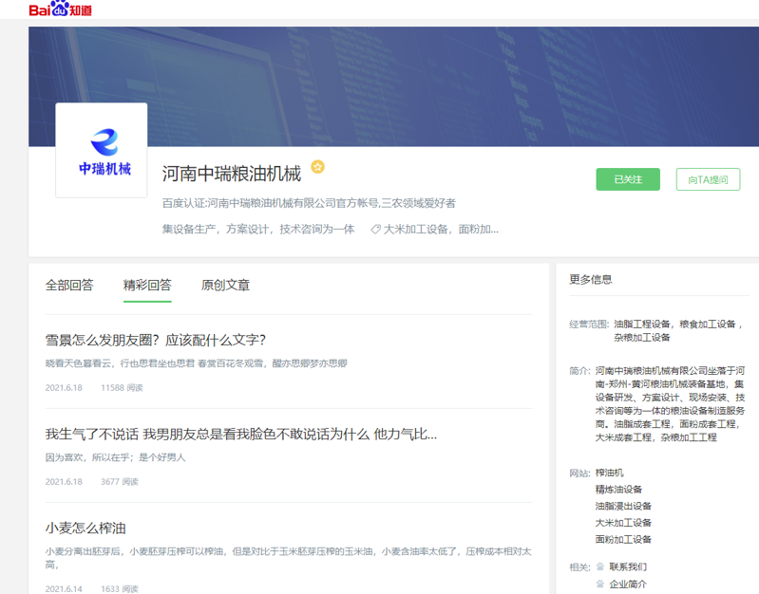759x594 pixels.
Task: Open the 面粉加工设备 link in the sidebar
Action: (x=623, y=539)
